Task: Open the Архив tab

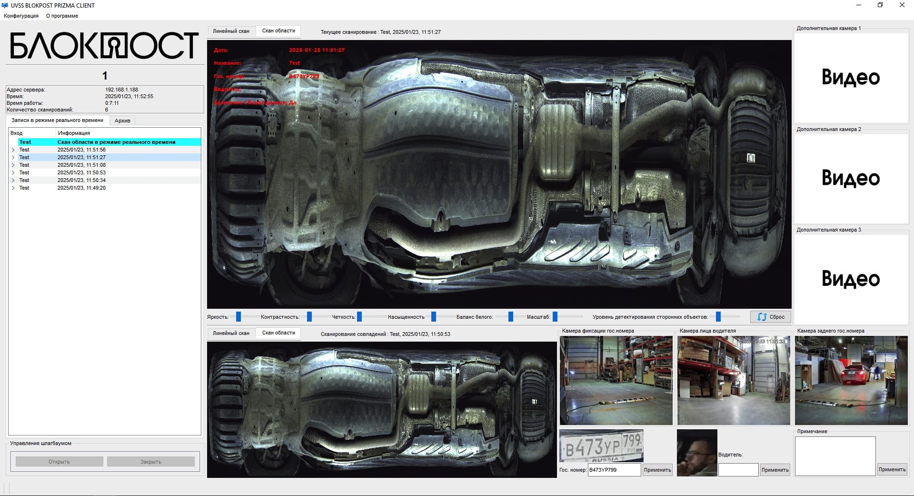Action: (122, 121)
